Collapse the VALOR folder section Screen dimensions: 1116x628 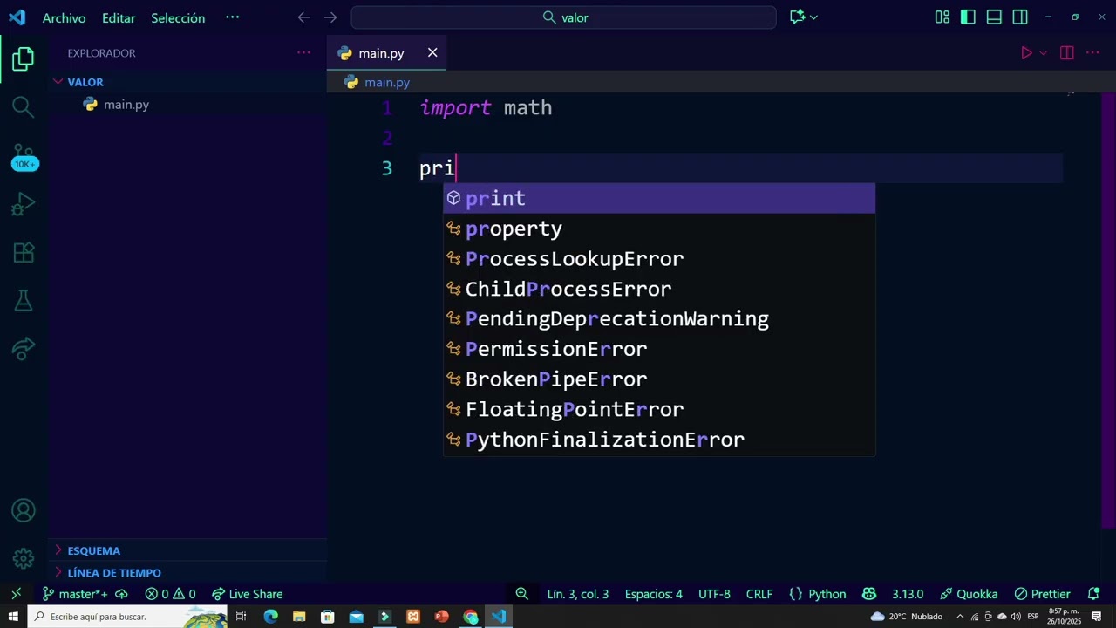(x=187, y=82)
